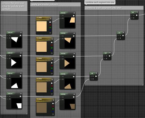
Task: Click B input pin of Add fed by 5_colour Multiply
Action: (x=91, y=79)
